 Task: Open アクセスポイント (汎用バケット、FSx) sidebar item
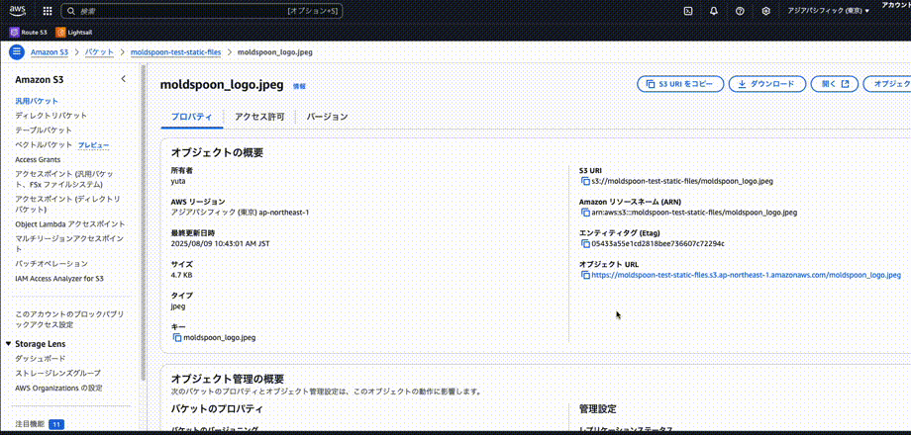pyautogui.click(x=65, y=179)
